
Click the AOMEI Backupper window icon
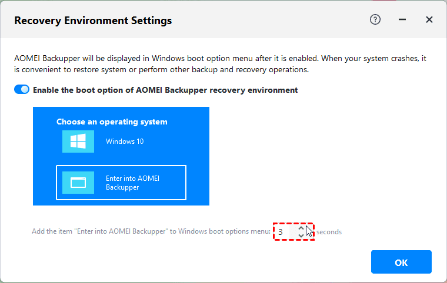point(78,183)
